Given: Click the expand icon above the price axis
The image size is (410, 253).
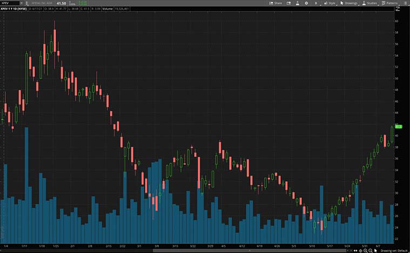Looking at the screenshot, I should point(398,9).
